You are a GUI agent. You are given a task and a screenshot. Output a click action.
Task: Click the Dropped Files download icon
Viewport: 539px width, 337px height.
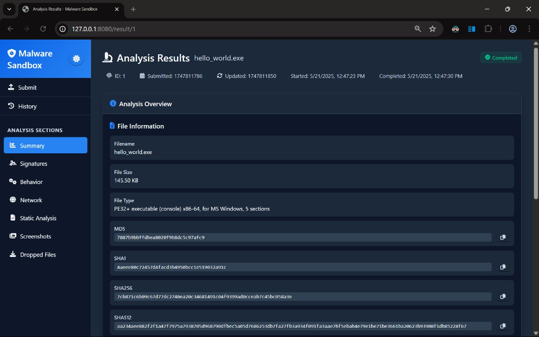tap(13, 254)
